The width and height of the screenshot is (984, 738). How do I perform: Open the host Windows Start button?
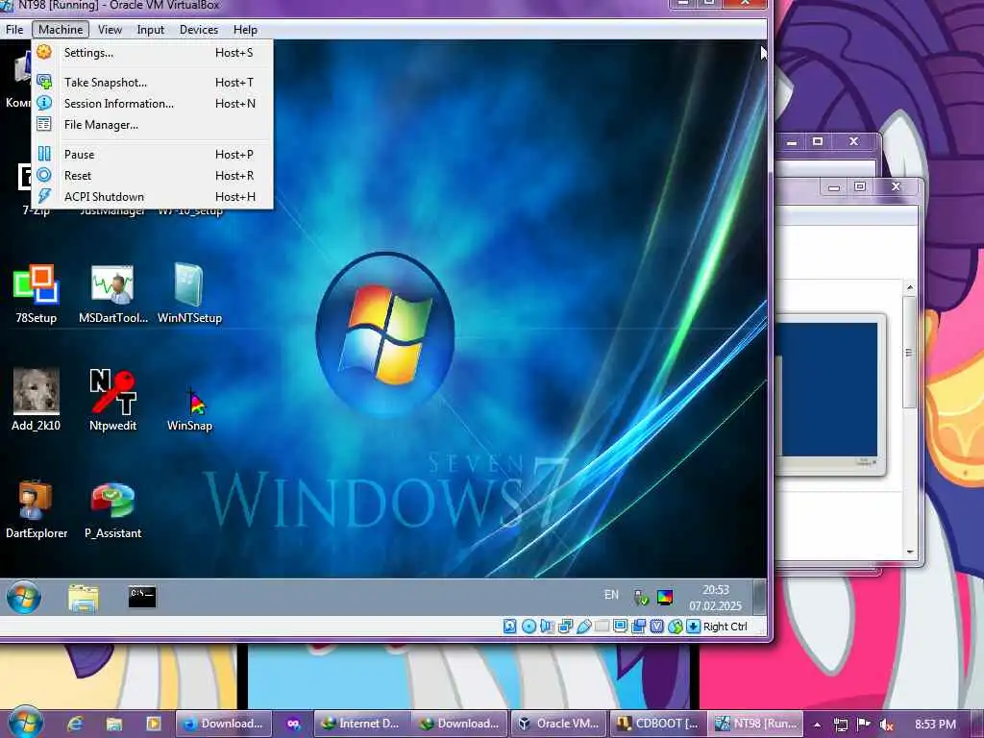click(x=24, y=723)
